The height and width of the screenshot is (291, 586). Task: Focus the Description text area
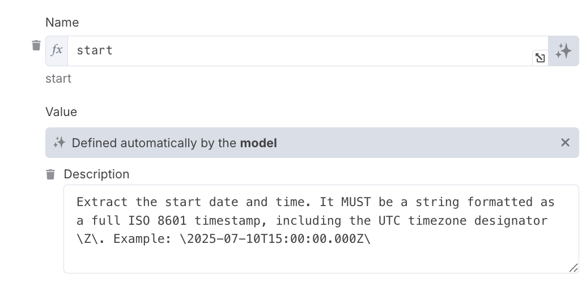coord(321,229)
